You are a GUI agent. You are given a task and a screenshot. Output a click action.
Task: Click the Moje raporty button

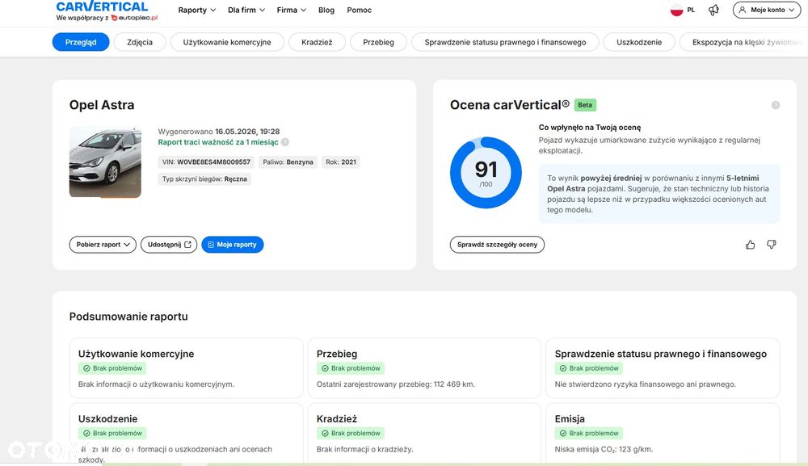pos(233,245)
